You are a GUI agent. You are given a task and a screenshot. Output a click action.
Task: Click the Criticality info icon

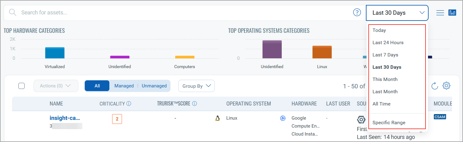coord(129,104)
